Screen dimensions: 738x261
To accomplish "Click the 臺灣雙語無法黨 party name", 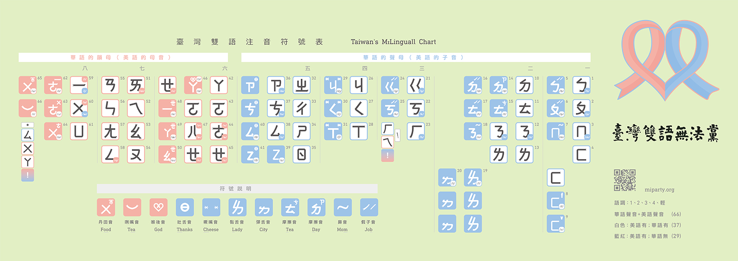I will tap(666, 133).
